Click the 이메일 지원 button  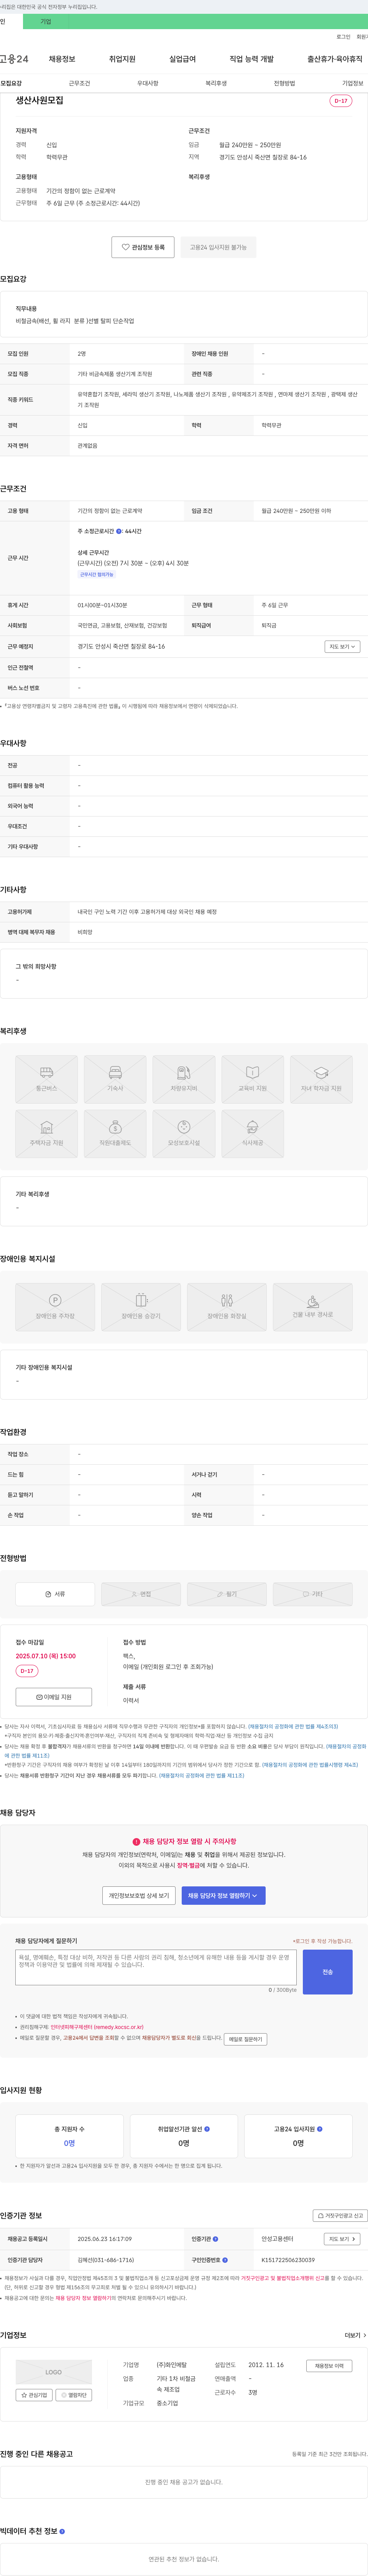pos(54,1697)
